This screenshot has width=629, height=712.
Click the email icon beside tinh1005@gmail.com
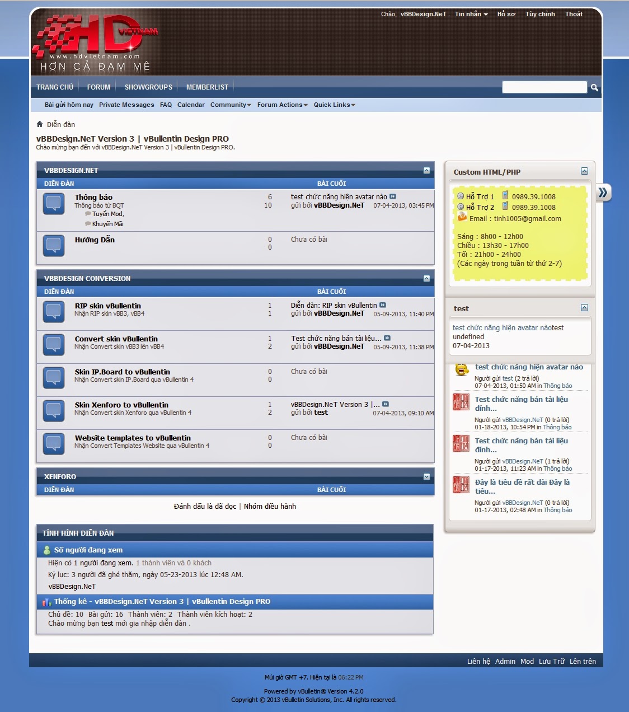(x=462, y=217)
